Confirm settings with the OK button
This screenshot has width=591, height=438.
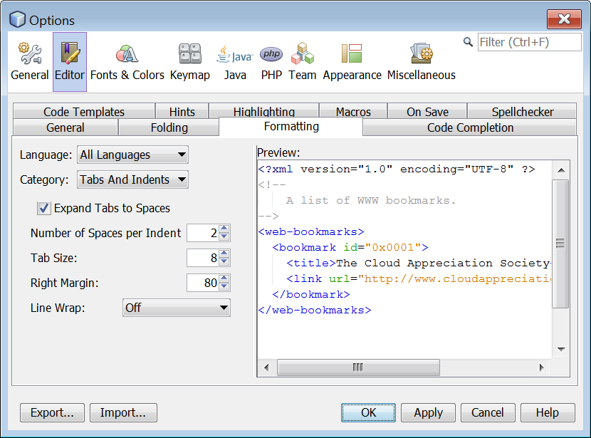(368, 413)
